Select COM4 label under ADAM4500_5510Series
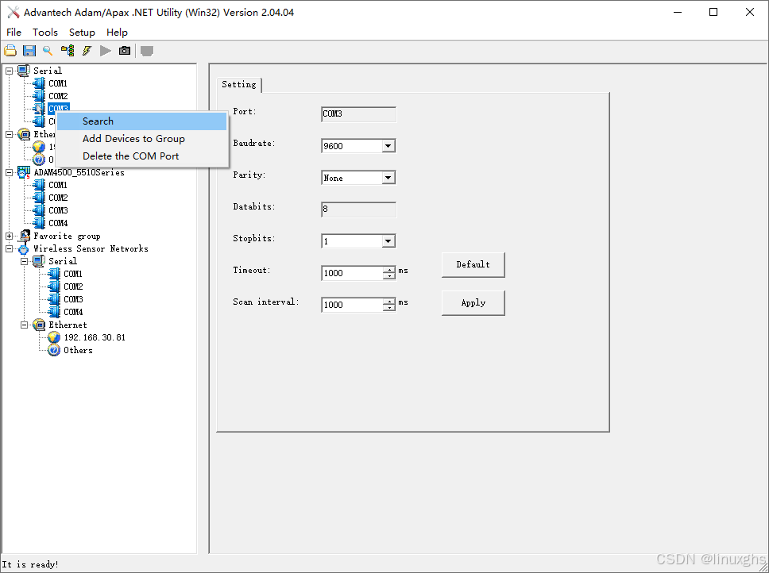The width and height of the screenshot is (769, 573). point(58,223)
